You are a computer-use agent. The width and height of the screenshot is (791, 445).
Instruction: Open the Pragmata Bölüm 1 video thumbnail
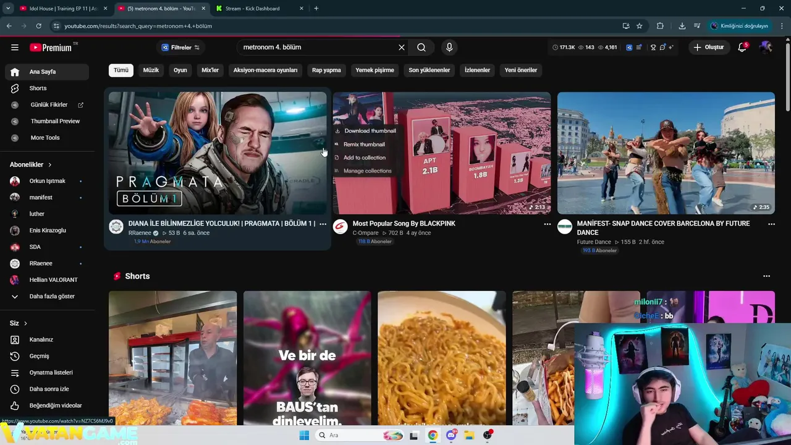[218, 153]
